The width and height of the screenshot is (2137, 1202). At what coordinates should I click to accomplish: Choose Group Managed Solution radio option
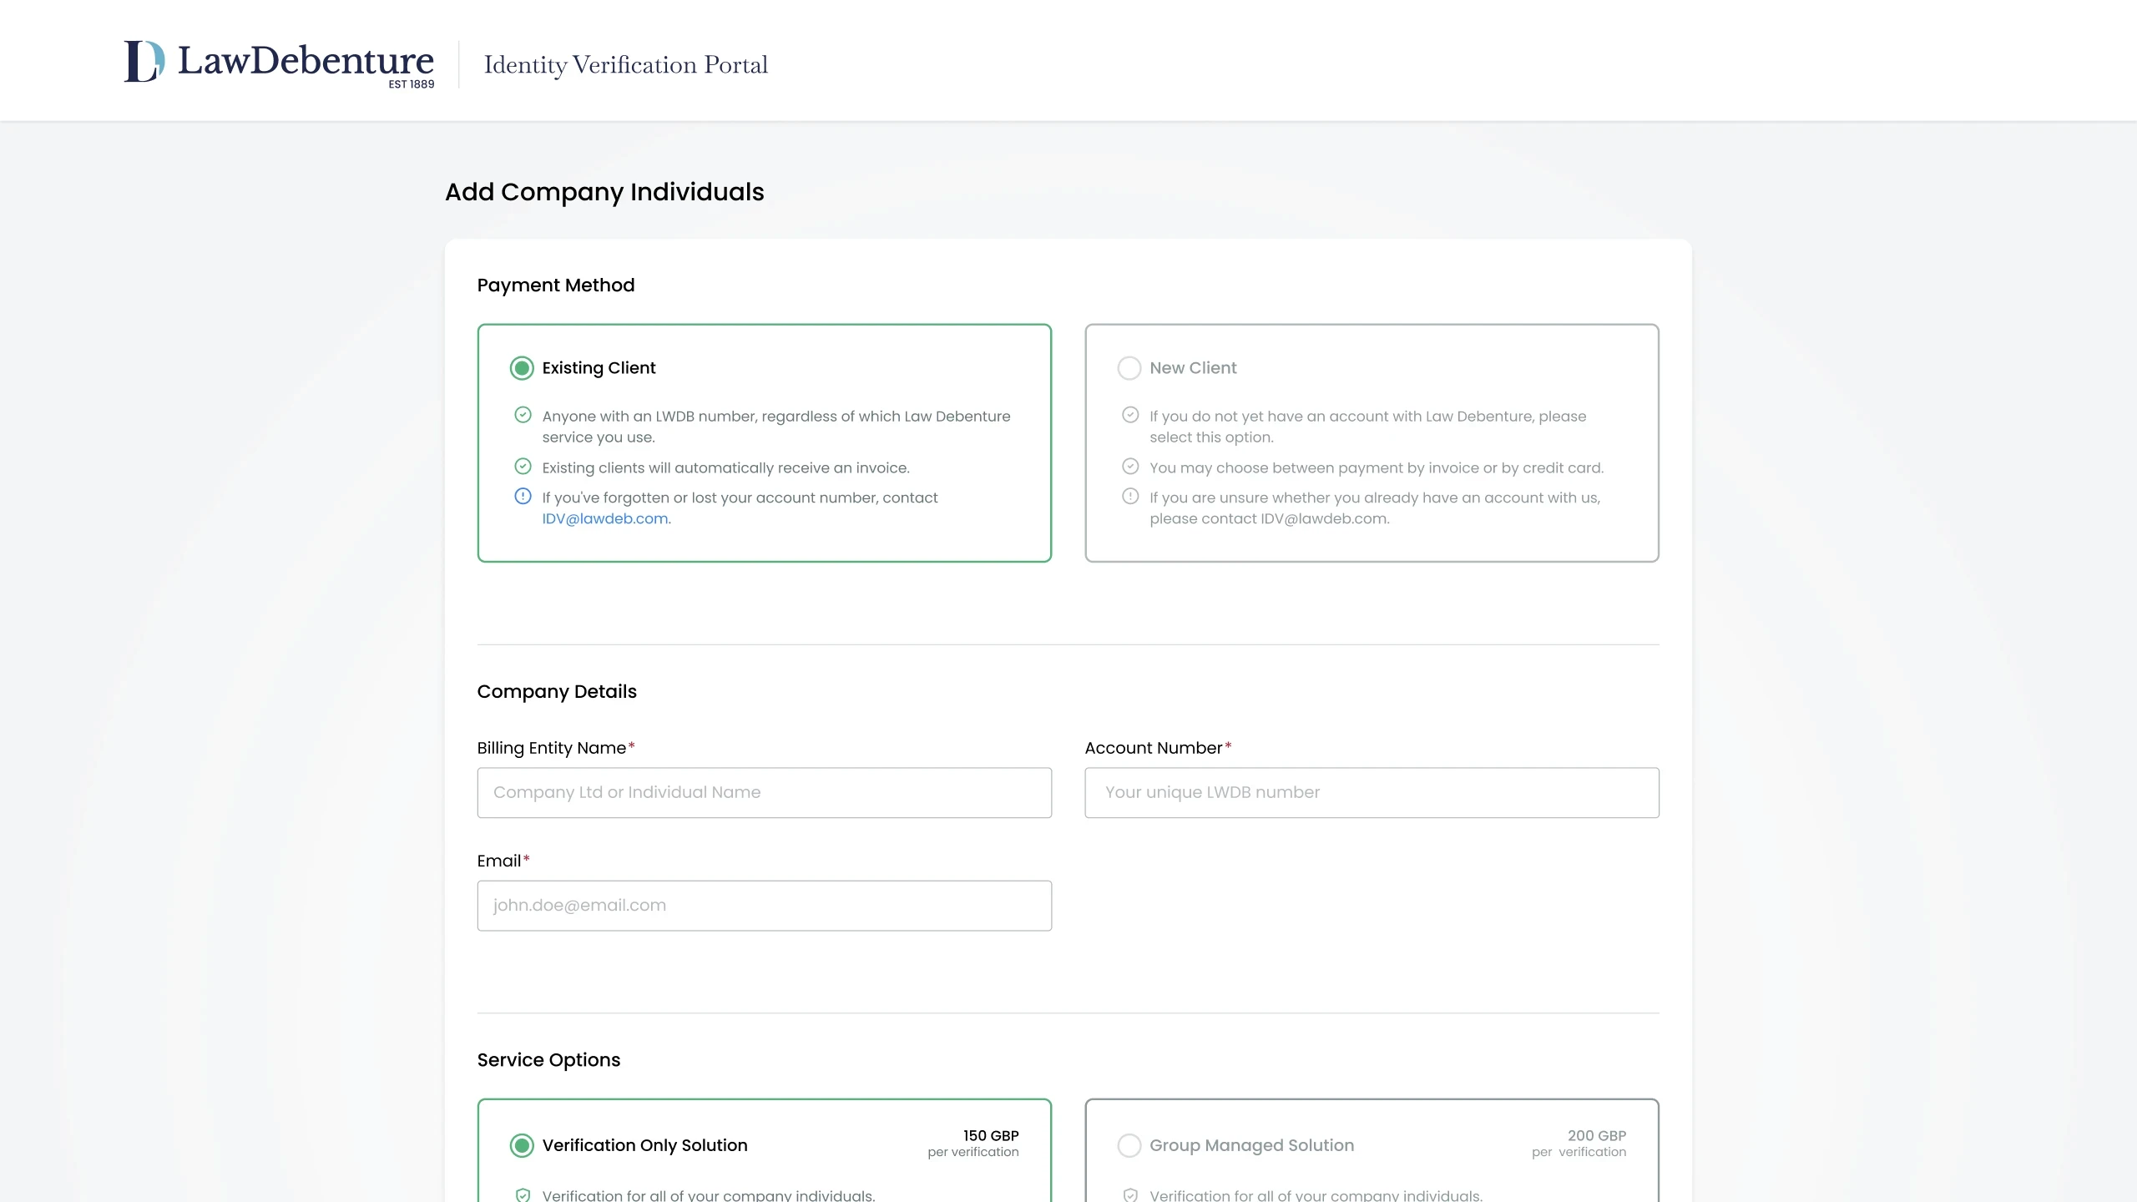(1129, 1145)
